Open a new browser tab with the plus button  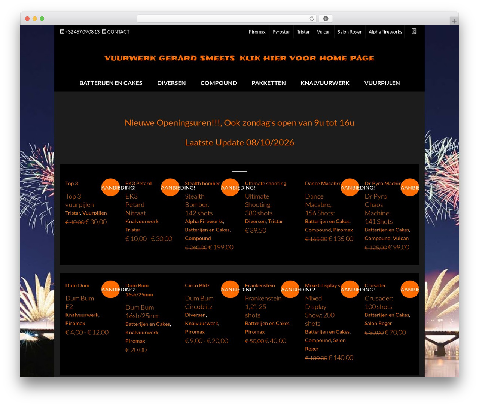coord(454,21)
